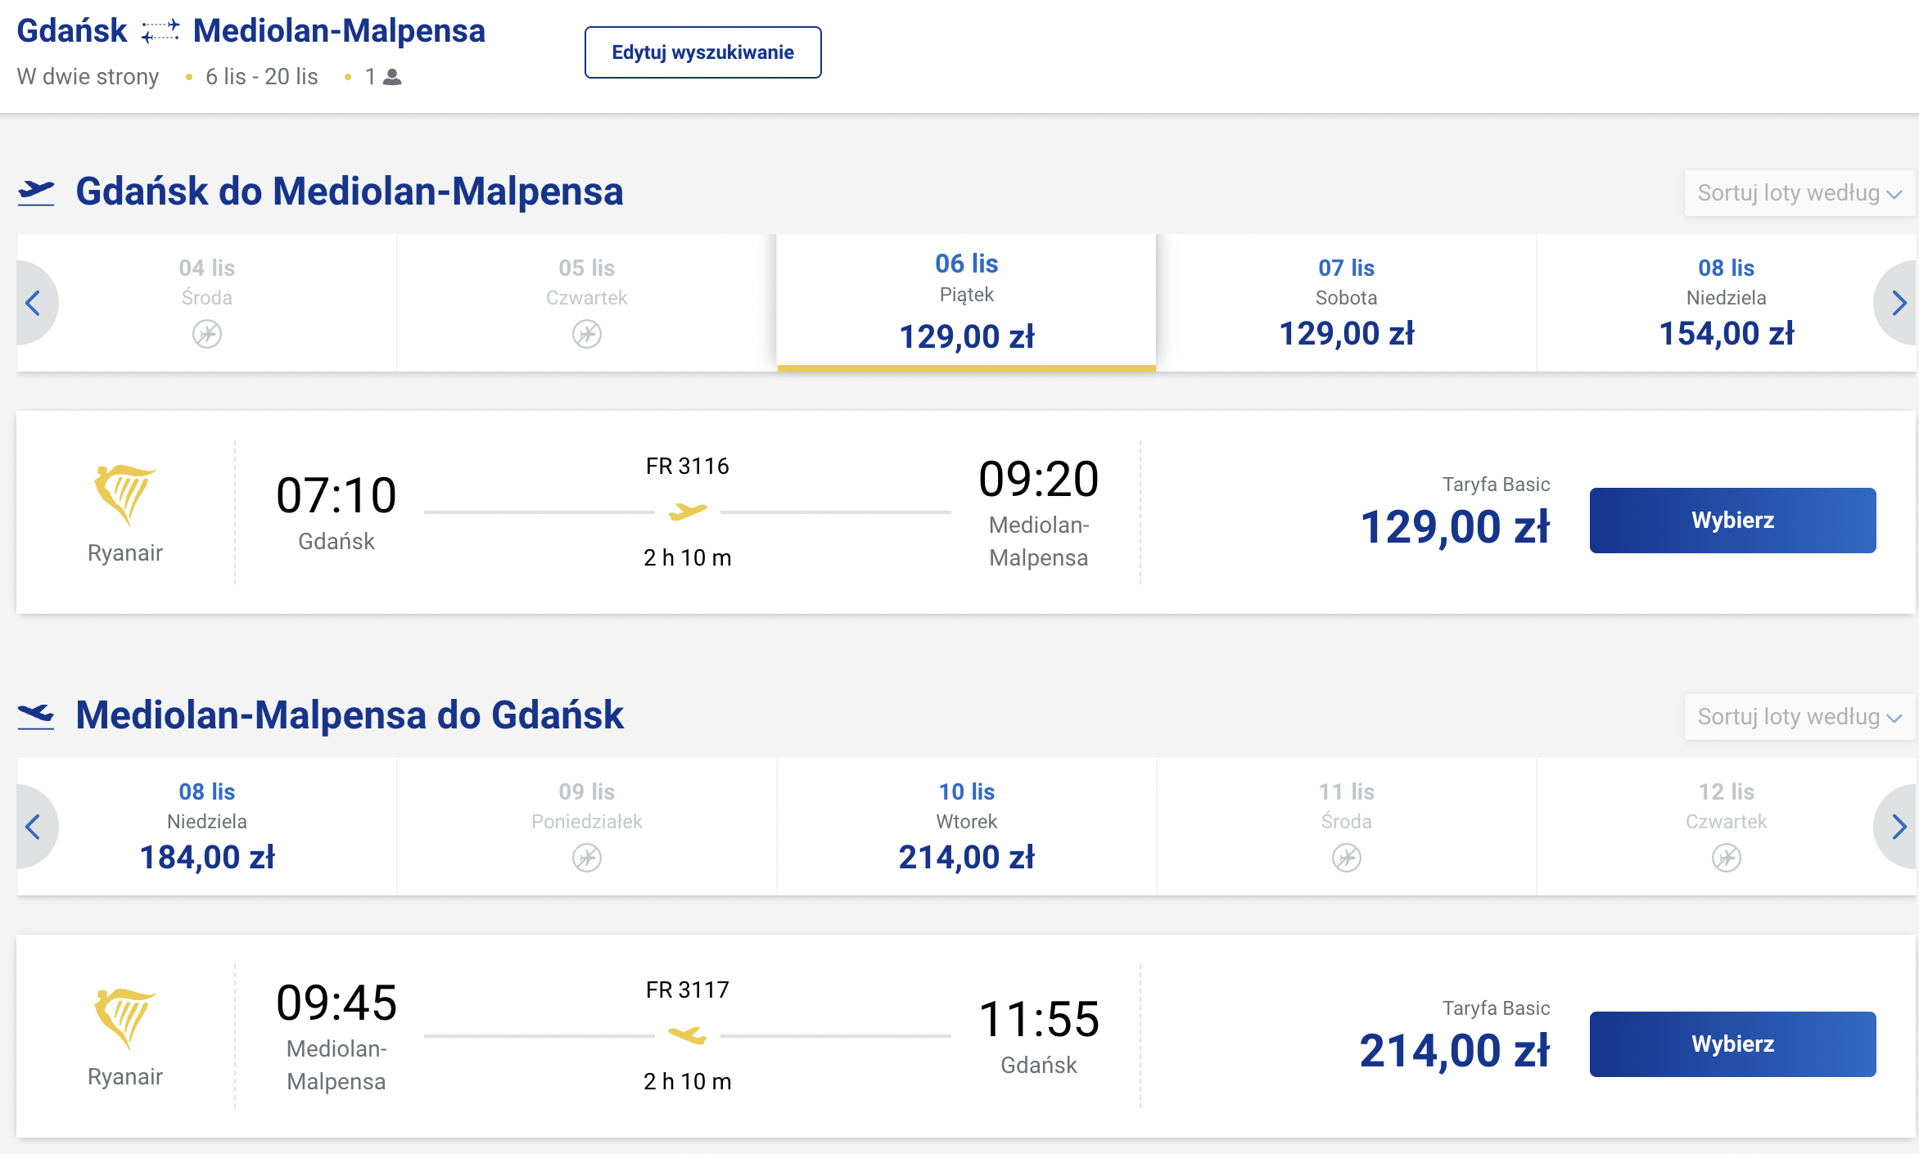Choose the 129,00 zł outbound flight with Wybierz

click(1732, 521)
